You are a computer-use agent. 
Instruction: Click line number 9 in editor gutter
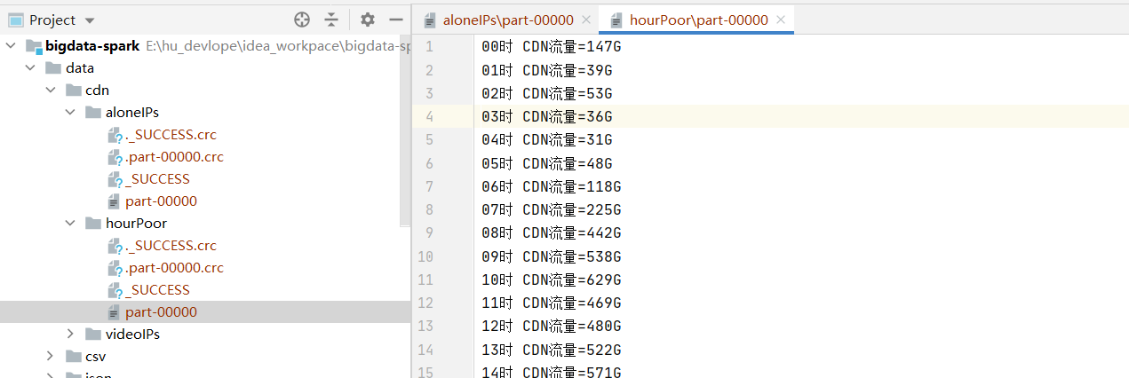point(429,232)
